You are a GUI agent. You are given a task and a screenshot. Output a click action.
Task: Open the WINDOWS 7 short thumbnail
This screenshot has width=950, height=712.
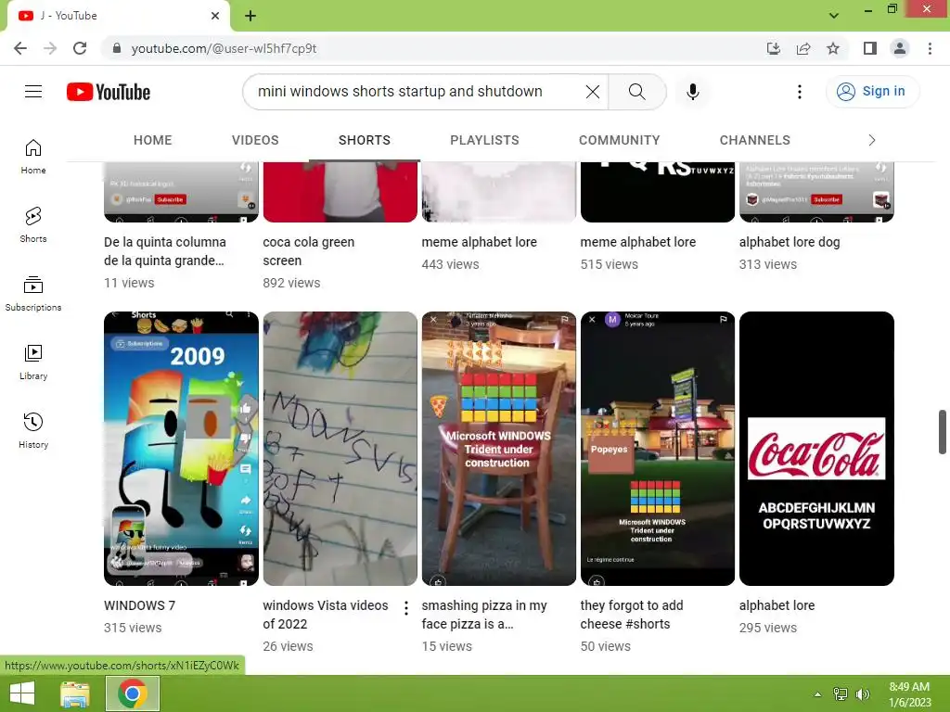(x=181, y=449)
